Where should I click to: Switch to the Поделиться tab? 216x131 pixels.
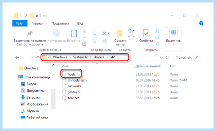tap(60, 23)
